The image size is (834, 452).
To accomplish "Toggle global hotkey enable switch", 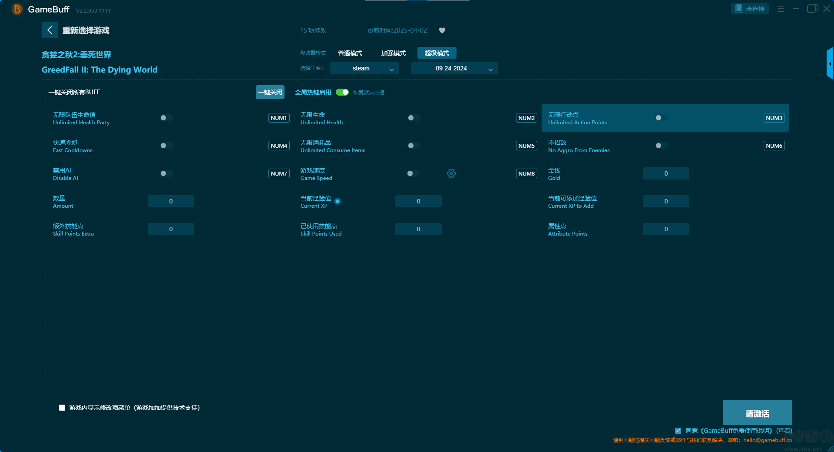I will (x=342, y=92).
